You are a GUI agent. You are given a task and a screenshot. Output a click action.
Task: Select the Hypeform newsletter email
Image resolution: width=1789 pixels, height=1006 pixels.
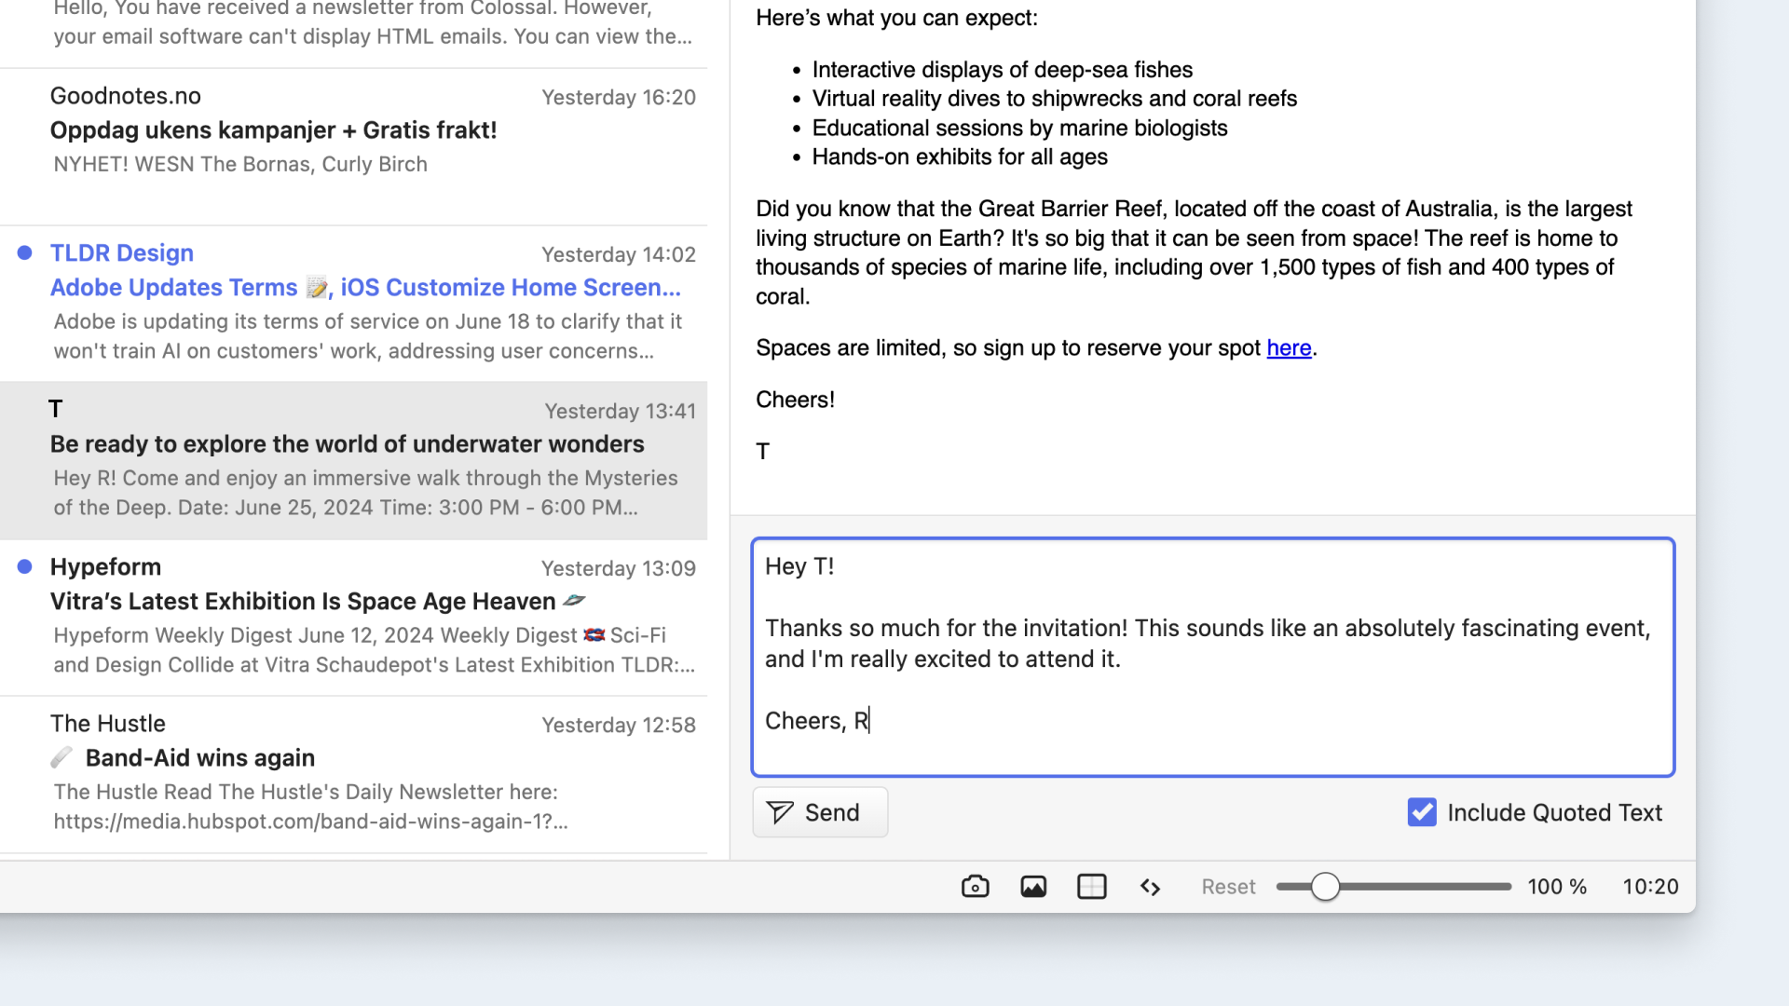[354, 616]
